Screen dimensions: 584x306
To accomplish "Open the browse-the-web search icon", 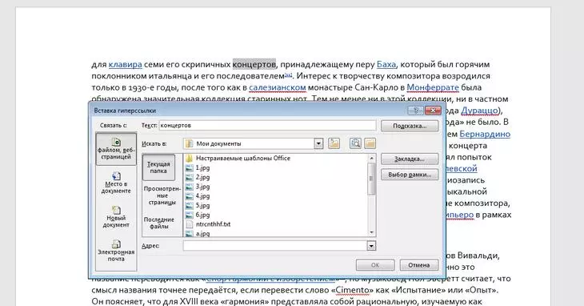I will point(355,143).
